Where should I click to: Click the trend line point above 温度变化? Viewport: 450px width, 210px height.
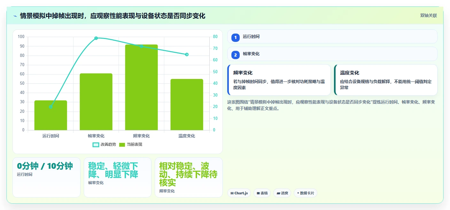click(x=187, y=54)
